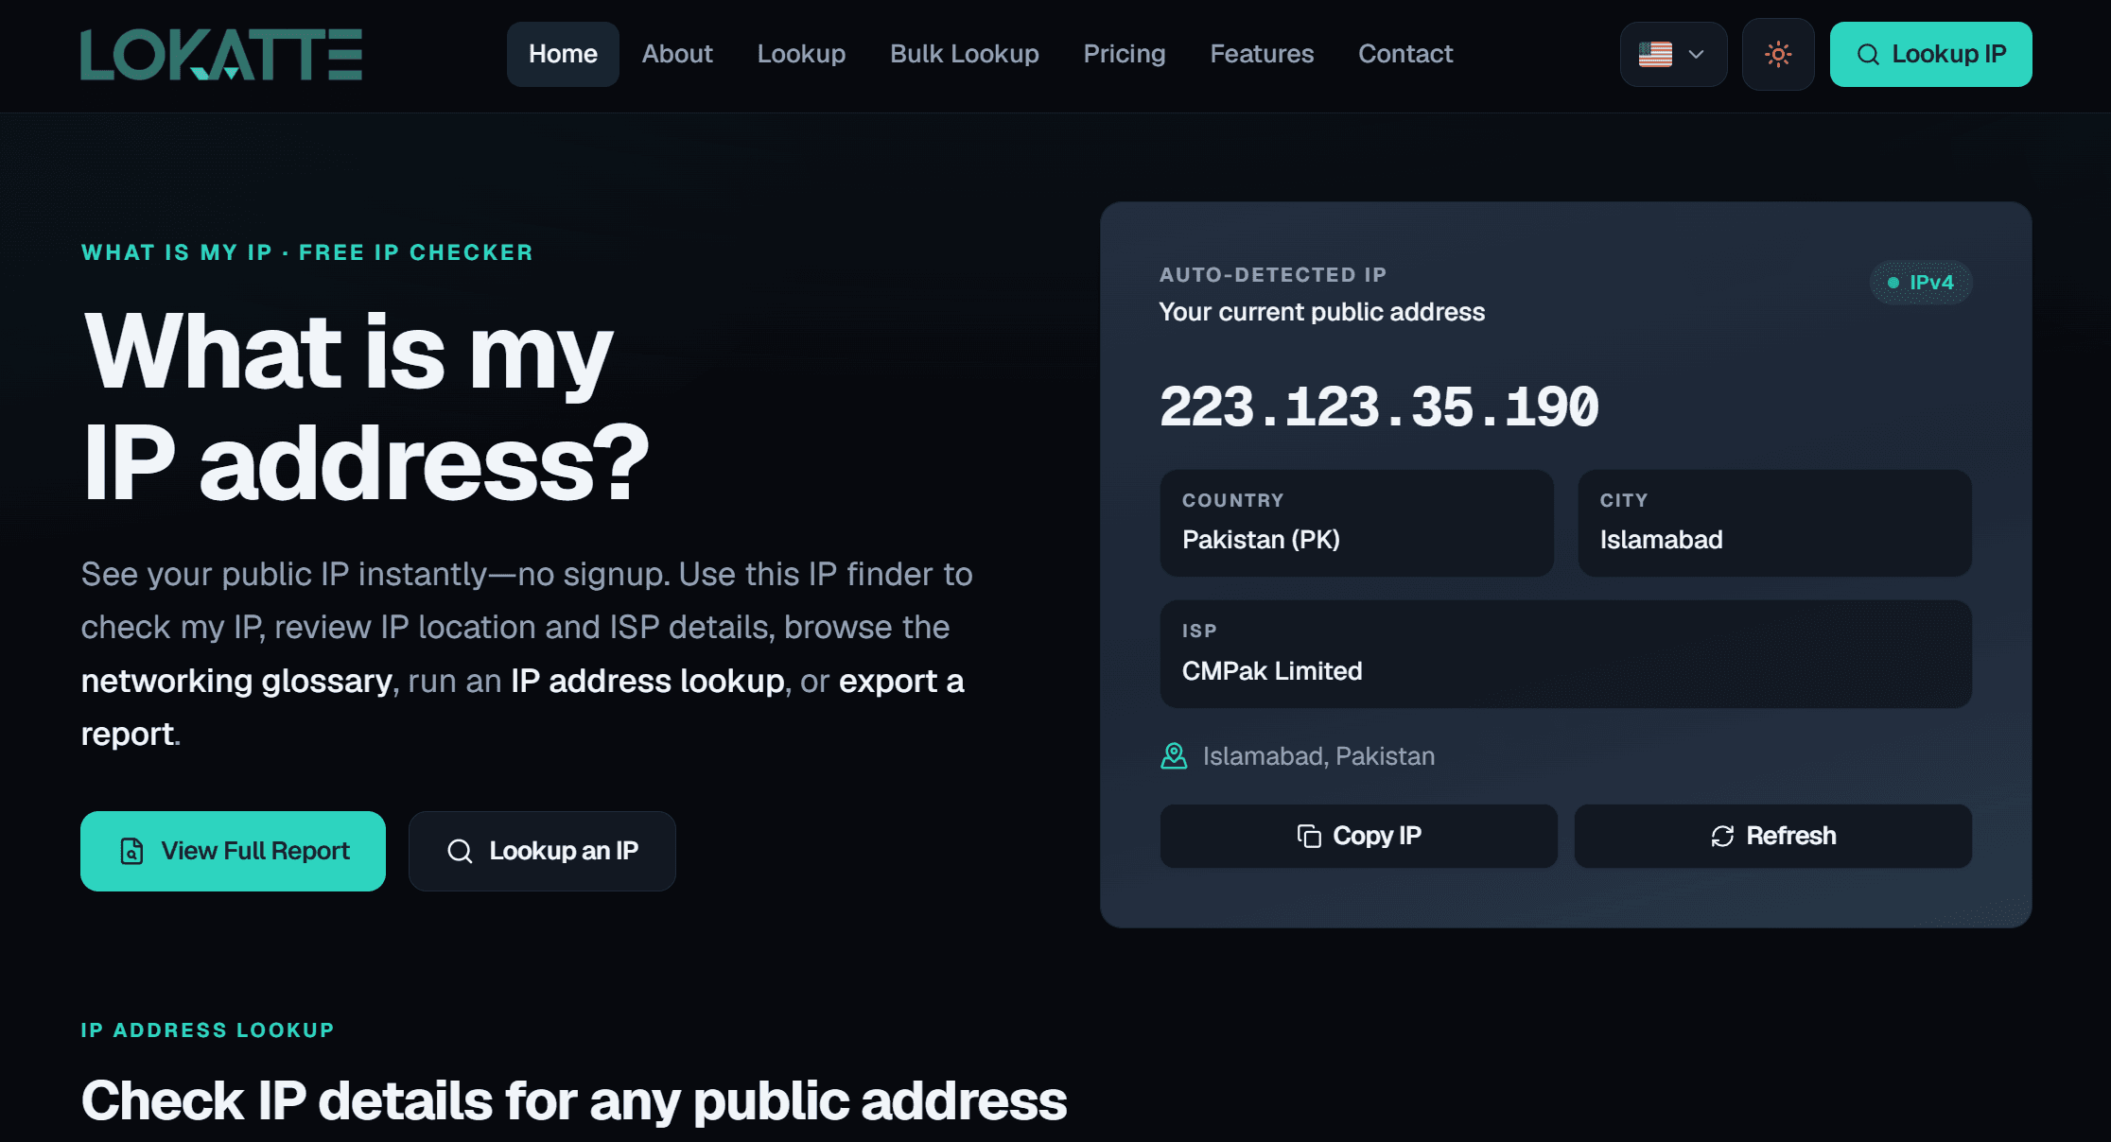Screen dimensions: 2111x1142
Task: Click the IP address 223.123.35.190
Action: (1379, 407)
